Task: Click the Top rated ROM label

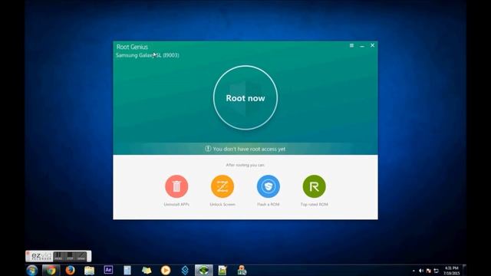Action: 314,205
